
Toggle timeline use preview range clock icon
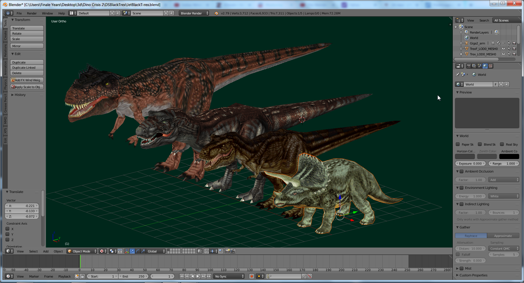(x=77, y=276)
